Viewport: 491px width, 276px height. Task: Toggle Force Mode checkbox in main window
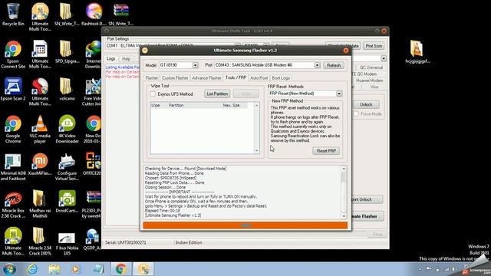tap(356, 114)
